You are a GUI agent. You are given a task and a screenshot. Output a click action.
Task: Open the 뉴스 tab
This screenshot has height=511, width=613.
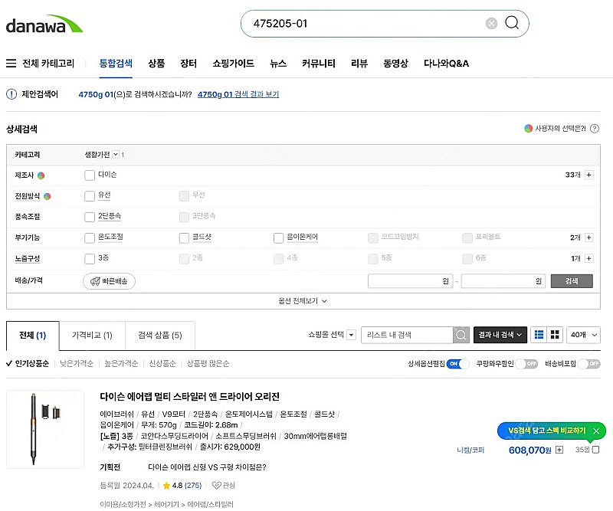278,63
